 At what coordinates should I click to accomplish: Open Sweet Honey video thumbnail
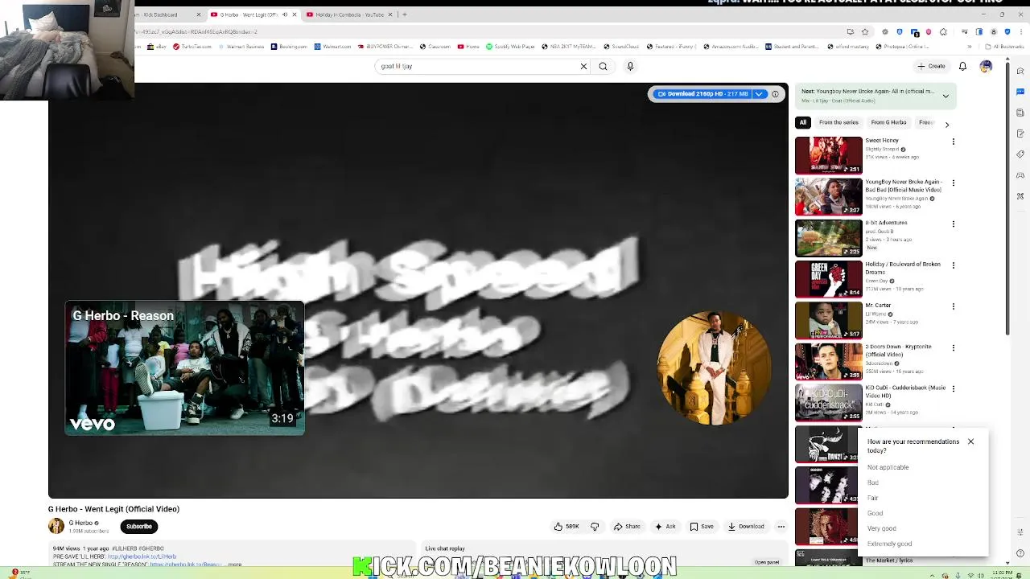click(x=828, y=155)
